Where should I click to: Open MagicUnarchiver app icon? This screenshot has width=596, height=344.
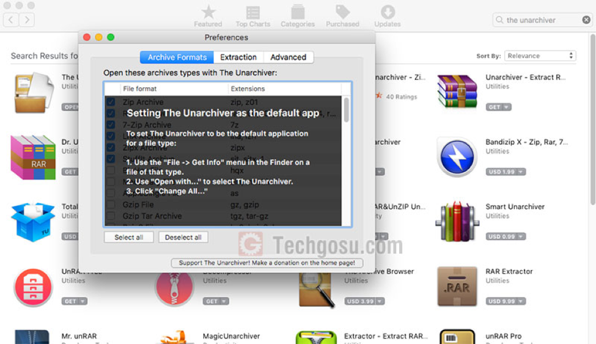click(174, 337)
